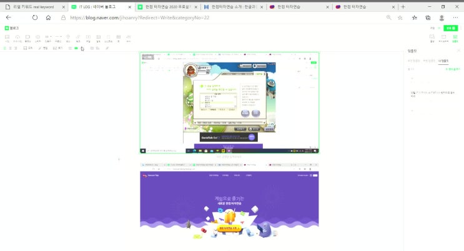Add a link to the image with pencil-like icon
Viewport: 464px width, 251px height.
107,48
